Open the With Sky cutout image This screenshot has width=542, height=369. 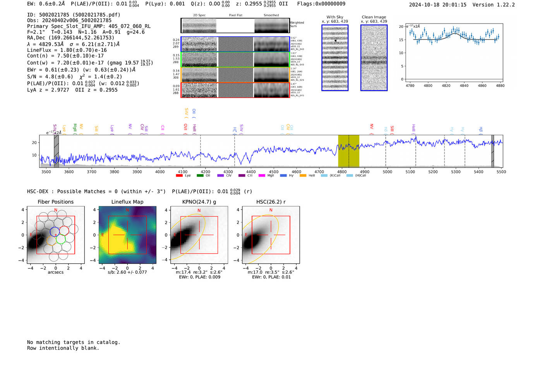point(335,58)
